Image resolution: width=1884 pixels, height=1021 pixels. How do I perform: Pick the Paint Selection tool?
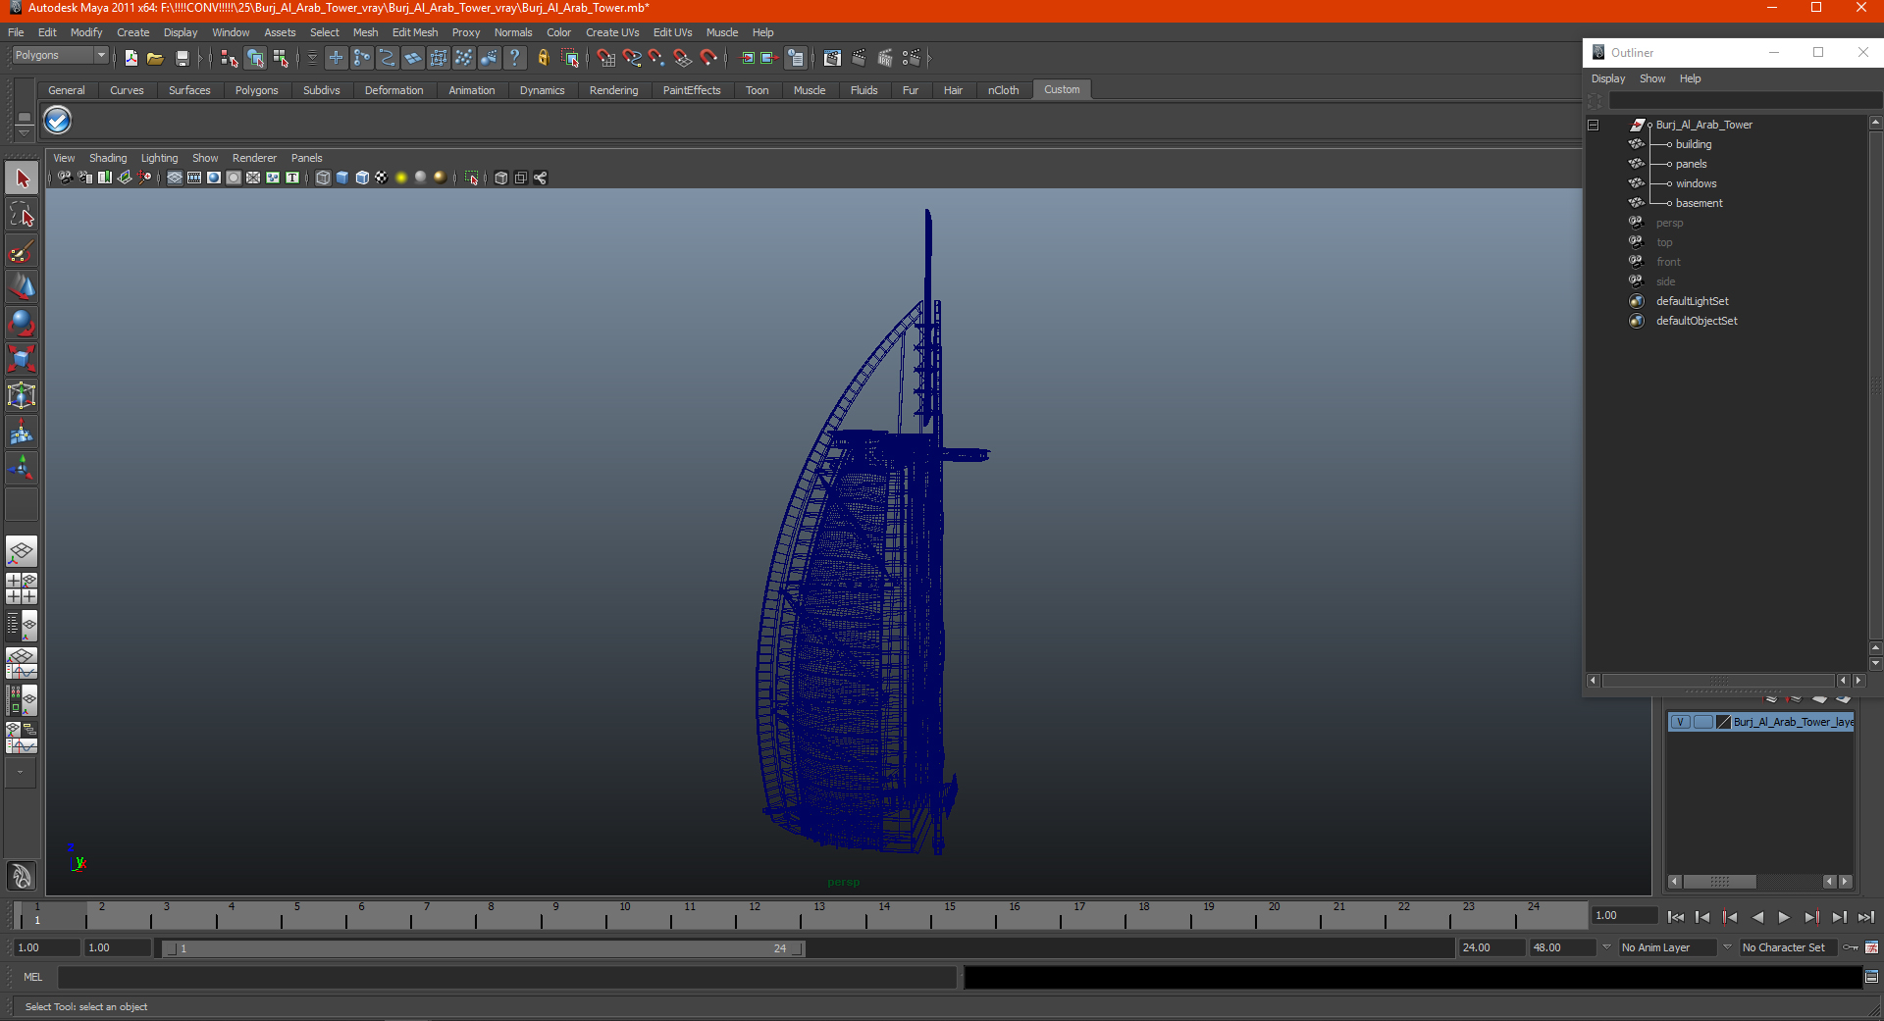click(x=22, y=251)
